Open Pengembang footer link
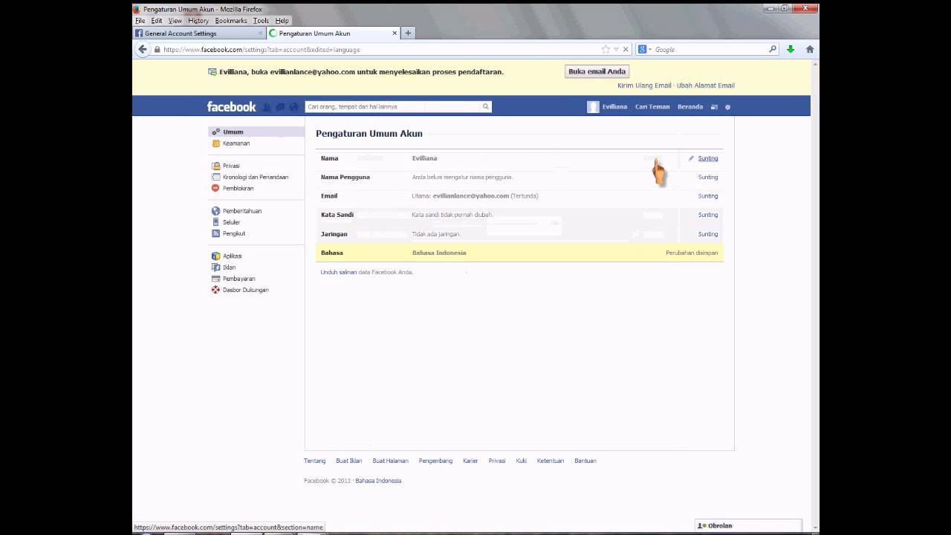Viewport: 951px width, 535px height. pyautogui.click(x=435, y=461)
